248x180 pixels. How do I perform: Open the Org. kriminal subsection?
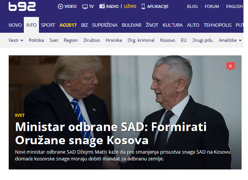[x=141, y=40]
